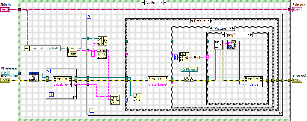Select the error in cluster terminal
Viewport: 307px width, 121px height.
(4, 80)
